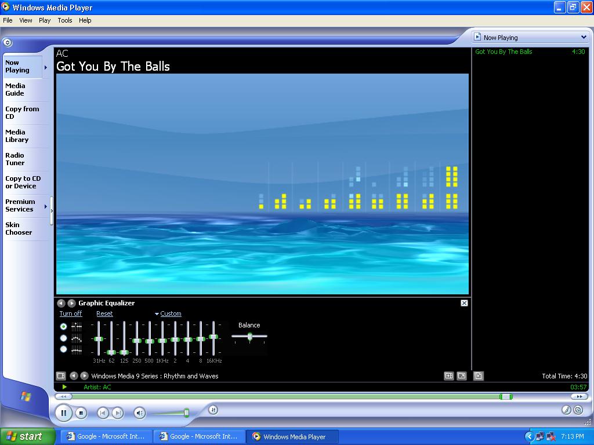Select independent equalizer sliders radio option
Screen dimensions: 594x445
[64, 326]
